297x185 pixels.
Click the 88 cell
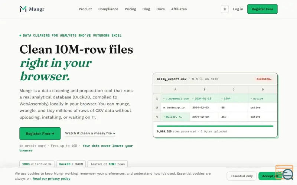click(234, 108)
